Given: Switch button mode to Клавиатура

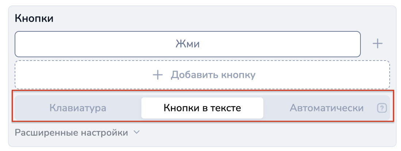Looking at the screenshot, I should pyautogui.click(x=78, y=108).
